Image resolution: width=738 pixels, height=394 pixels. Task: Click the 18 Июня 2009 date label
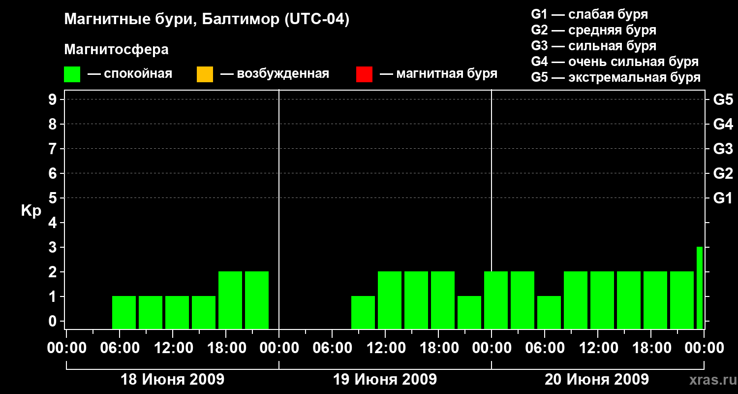(172, 380)
